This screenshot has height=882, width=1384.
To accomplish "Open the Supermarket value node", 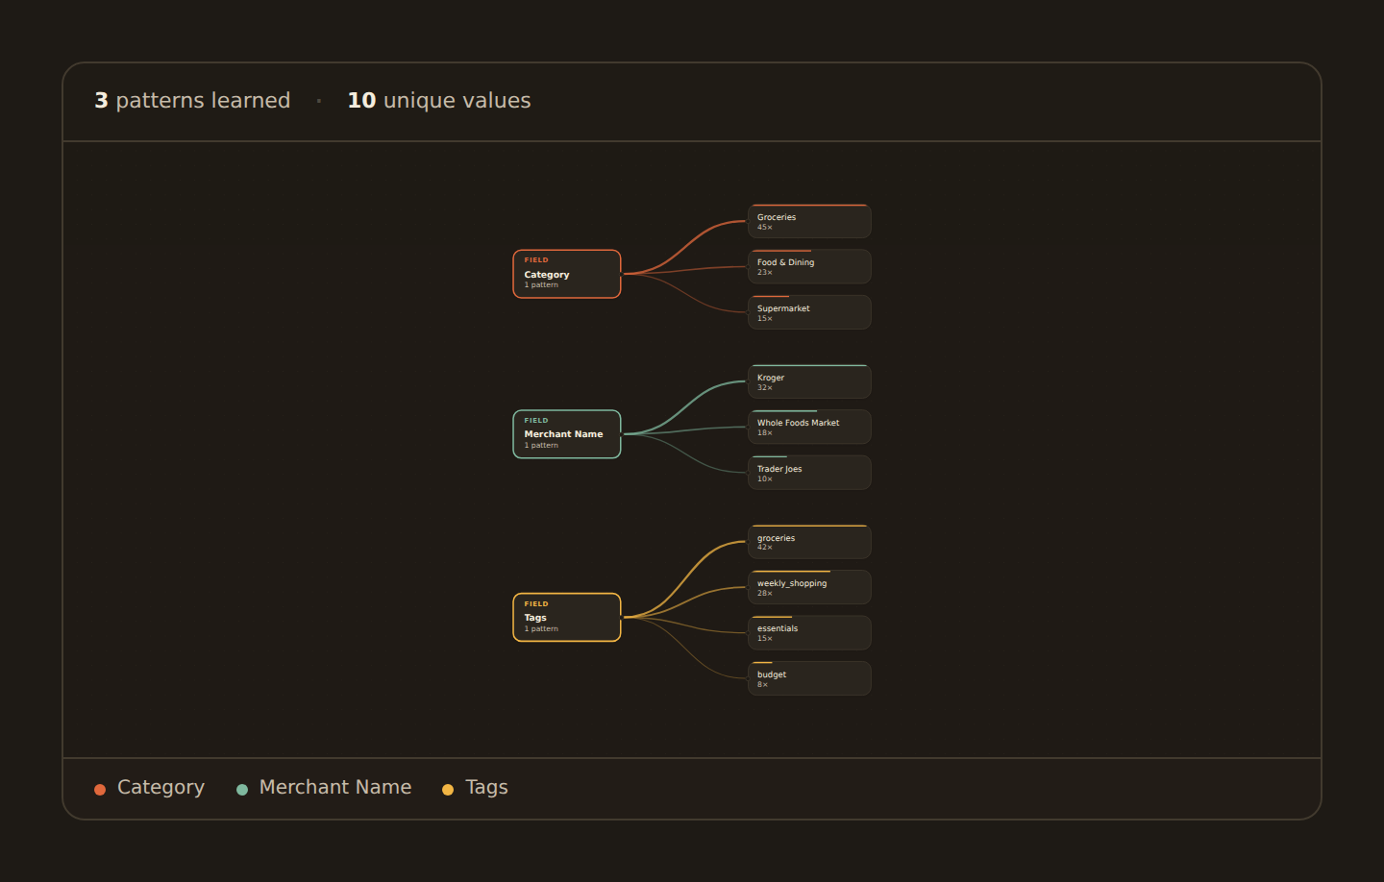I will point(809,312).
